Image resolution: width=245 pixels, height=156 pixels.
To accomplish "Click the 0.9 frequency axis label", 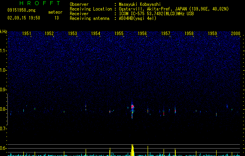I will (4, 90).
